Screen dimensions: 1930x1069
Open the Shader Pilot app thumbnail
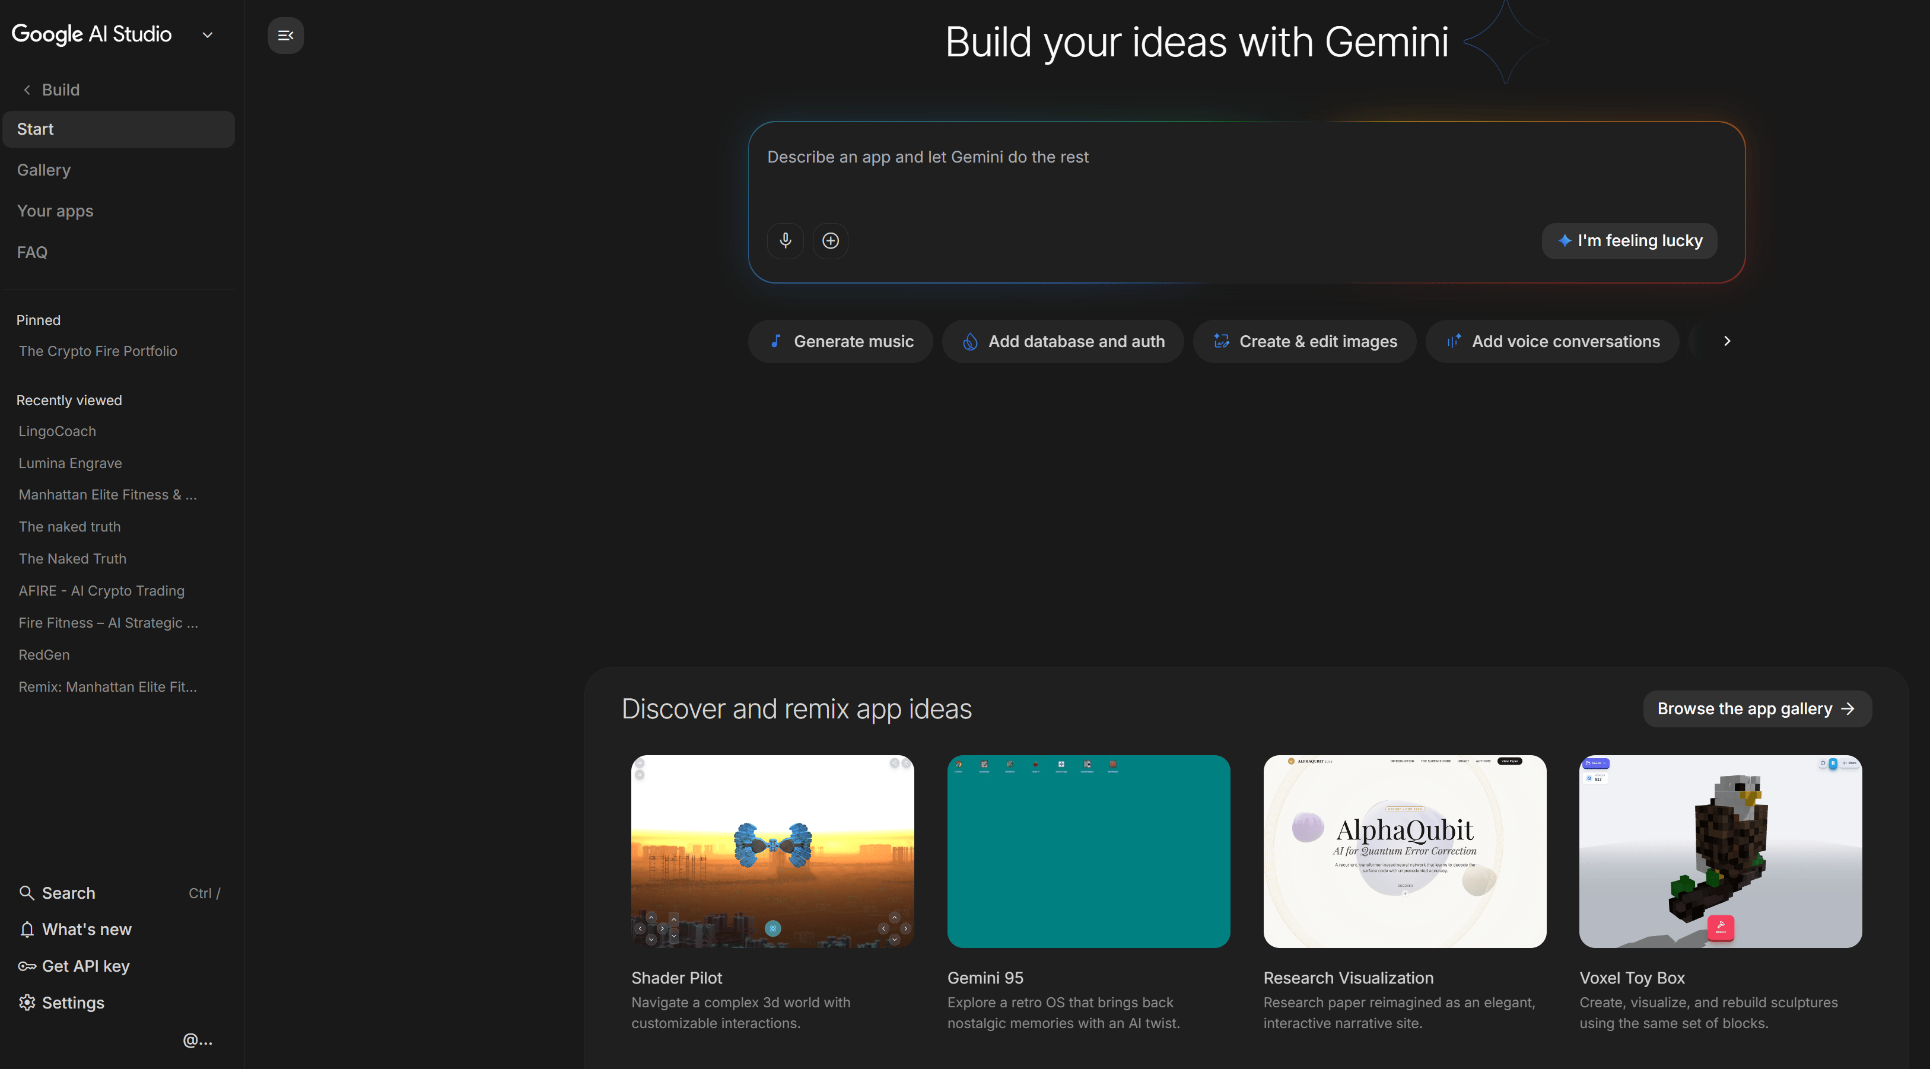point(772,852)
